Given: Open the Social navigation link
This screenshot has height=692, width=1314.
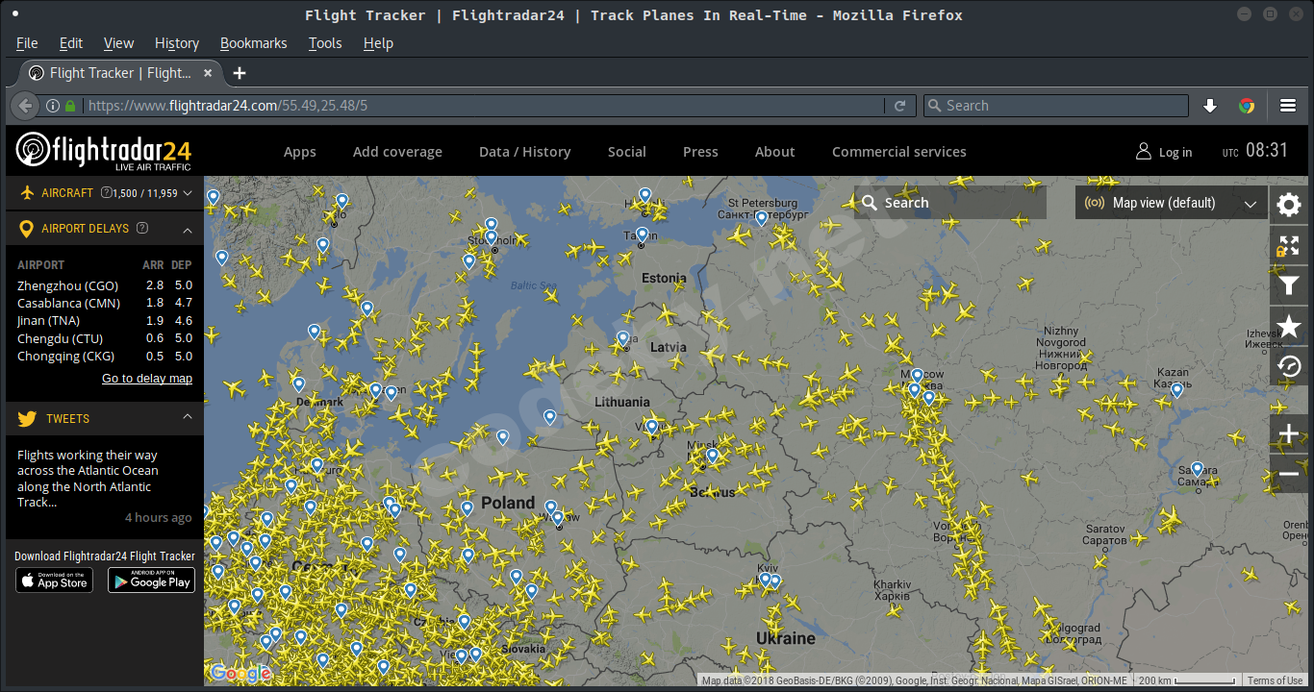Looking at the screenshot, I should click(627, 152).
